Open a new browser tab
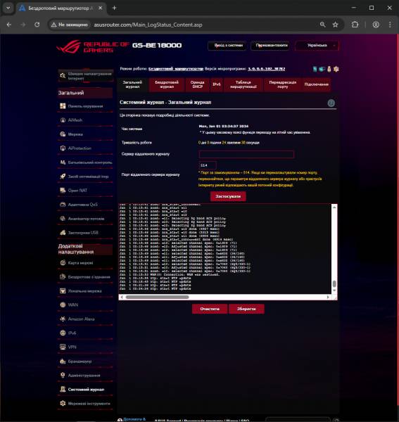The width and height of the screenshot is (399, 422). [115, 8]
